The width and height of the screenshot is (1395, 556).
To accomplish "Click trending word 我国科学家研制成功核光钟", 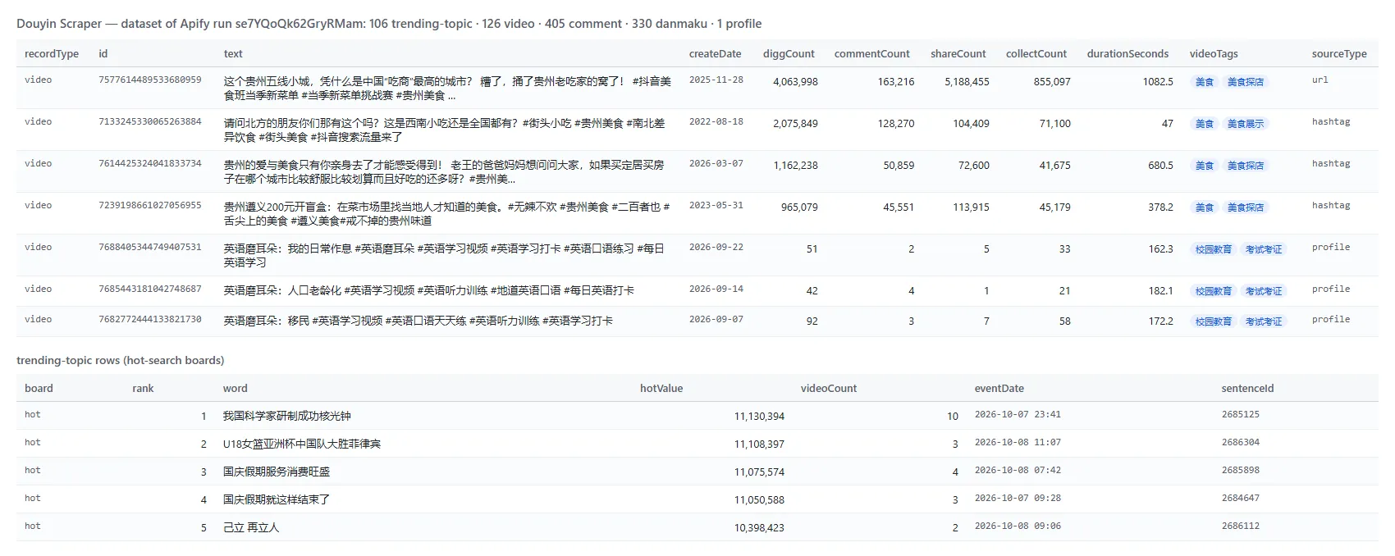I will 286,416.
